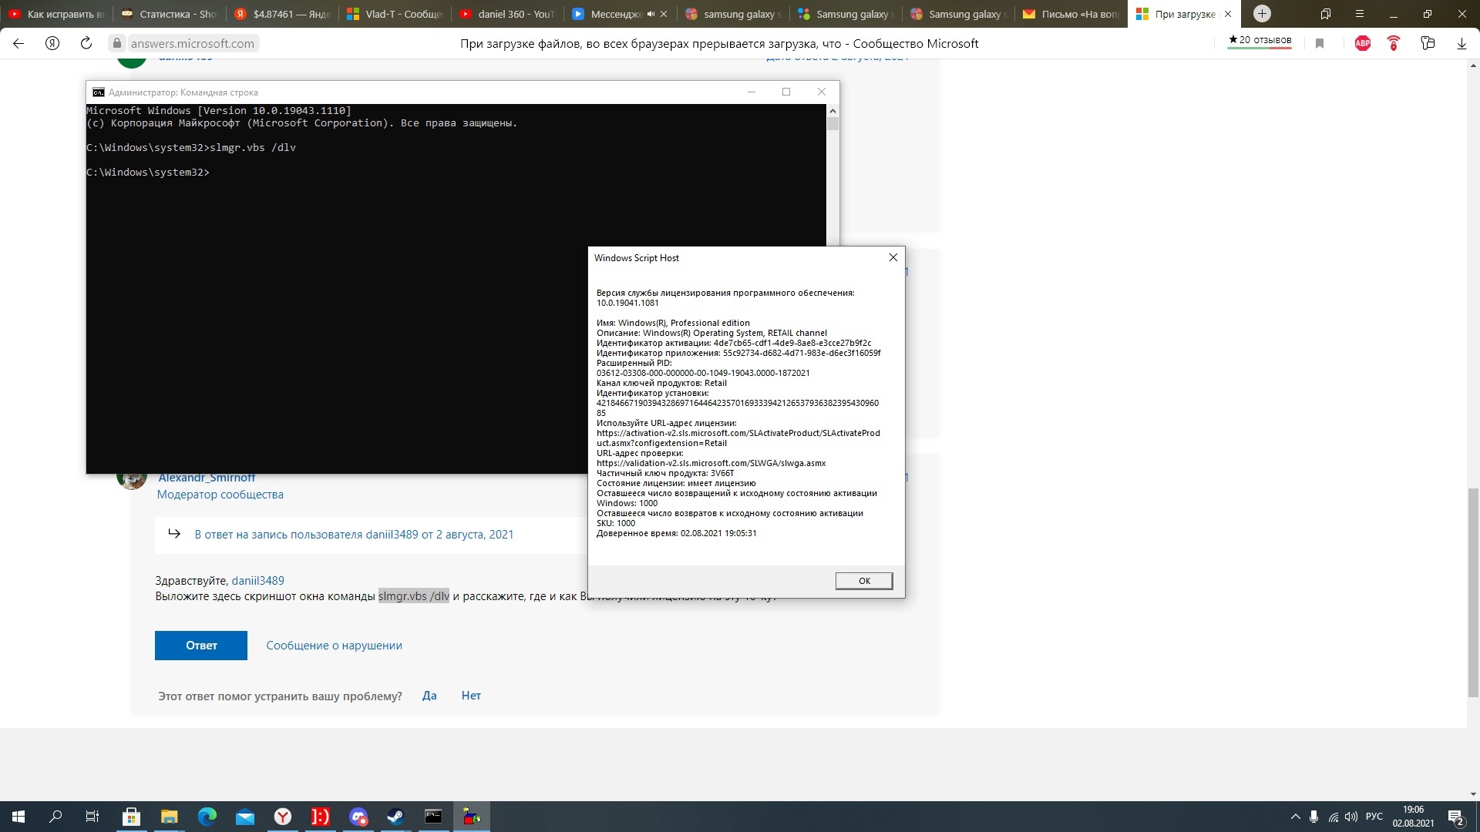Answer Да to the helpful question
The height and width of the screenshot is (832, 1480).
[x=429, y=696]
